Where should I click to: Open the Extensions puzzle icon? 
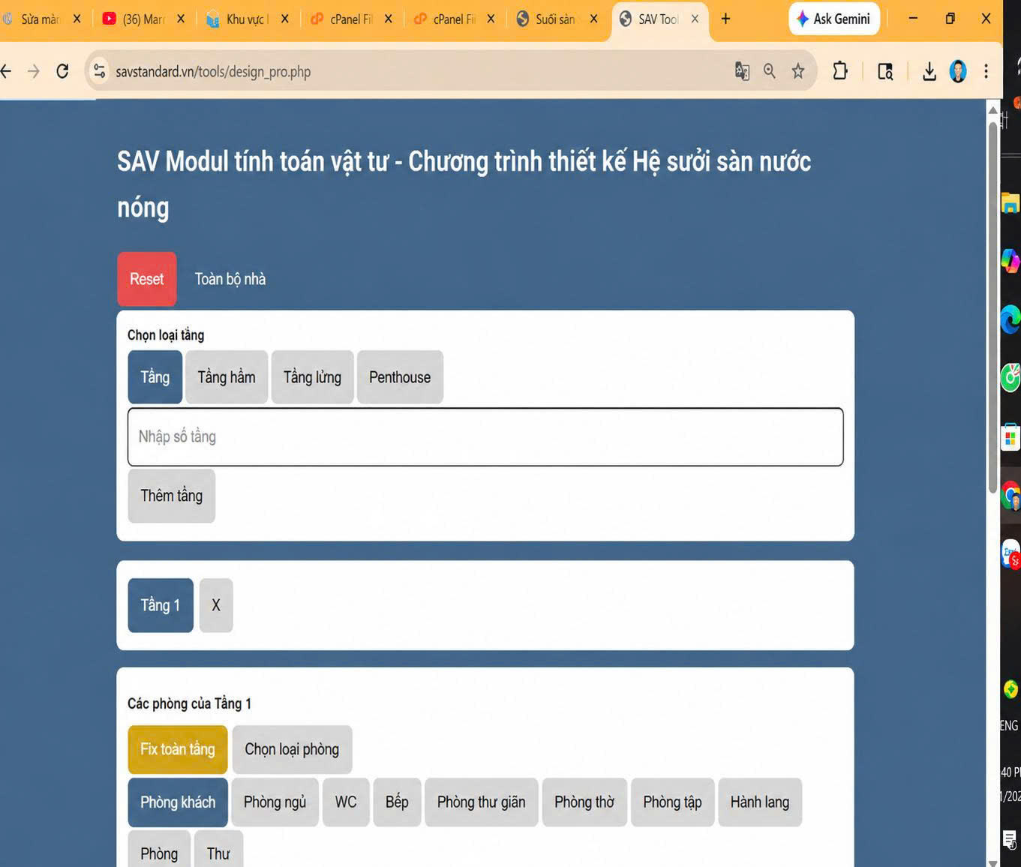coord(840,71)
